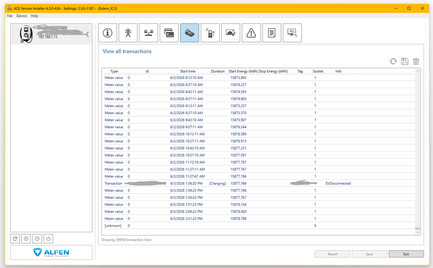
Task: Select the row at 6/3/2026 1:51:23 PM
Action: (259, 205)
